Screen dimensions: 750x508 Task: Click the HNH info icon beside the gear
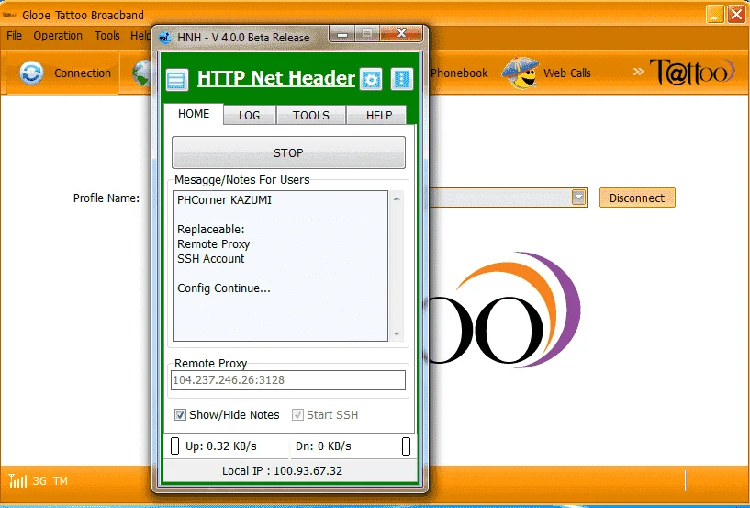coord(401,79)
